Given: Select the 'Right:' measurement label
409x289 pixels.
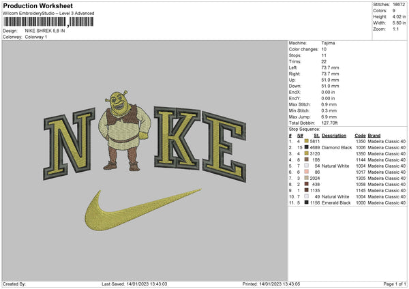Looking at the screenshot, I should [294, 74].
